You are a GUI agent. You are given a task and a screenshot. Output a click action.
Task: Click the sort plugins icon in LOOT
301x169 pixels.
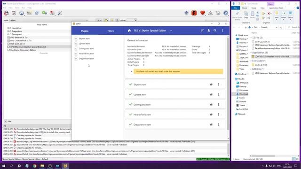tap(202, 31)
